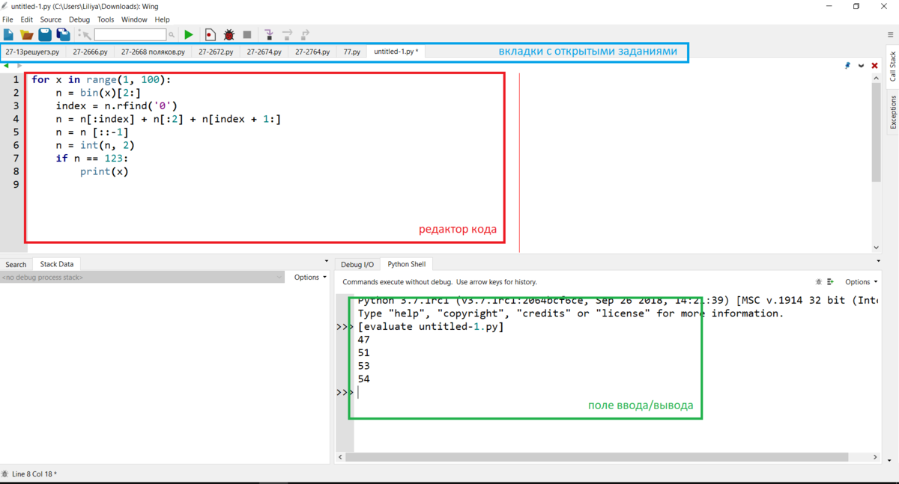The height and width of the screenshot is (484, 899).
Task: Click the green list icon beside shell Options
Action: pos(831,282)
